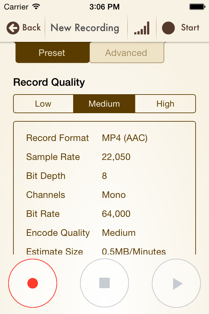Tap the Record Quality heading

(x=49, y=82)
